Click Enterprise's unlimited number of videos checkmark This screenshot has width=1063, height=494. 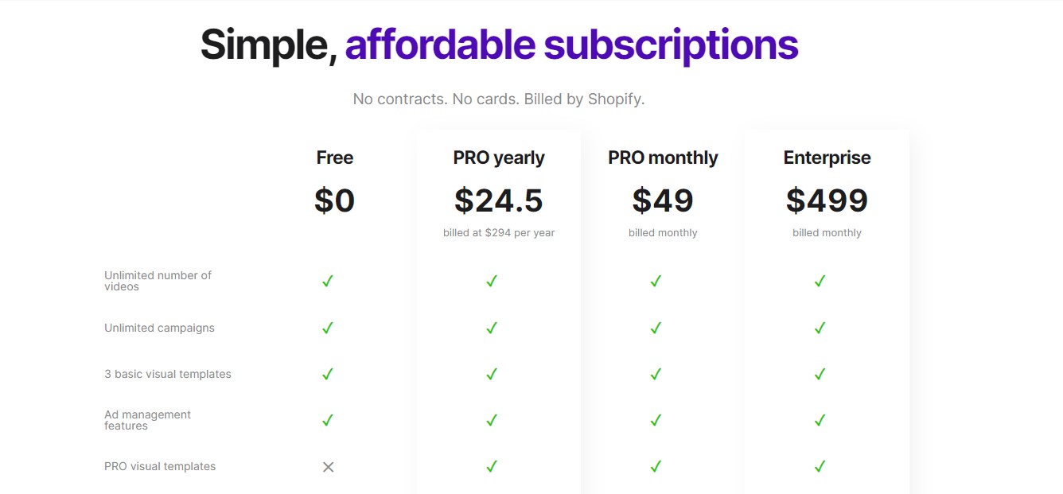tap(820, 281)
